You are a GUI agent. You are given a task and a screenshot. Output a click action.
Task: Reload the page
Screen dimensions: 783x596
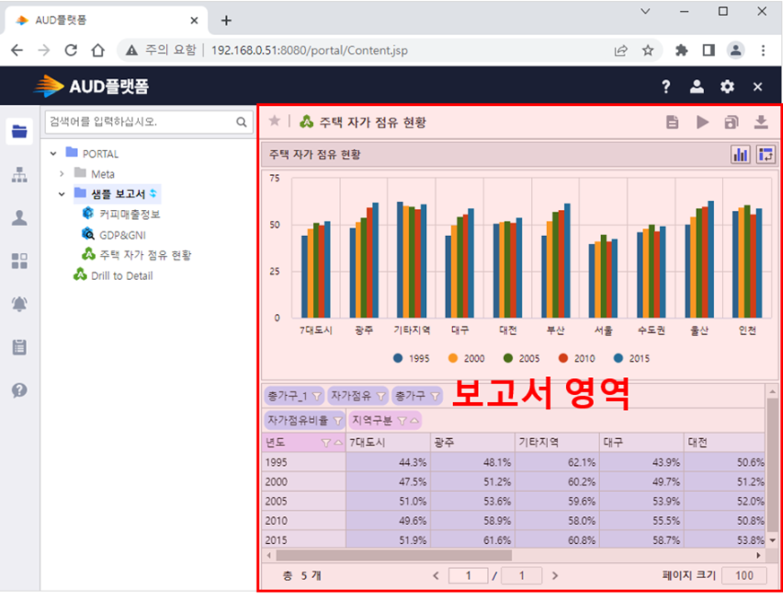pos(71,50)
